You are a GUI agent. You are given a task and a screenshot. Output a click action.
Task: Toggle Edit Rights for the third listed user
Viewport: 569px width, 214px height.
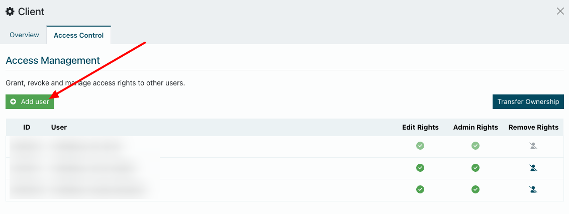point(420,189)
